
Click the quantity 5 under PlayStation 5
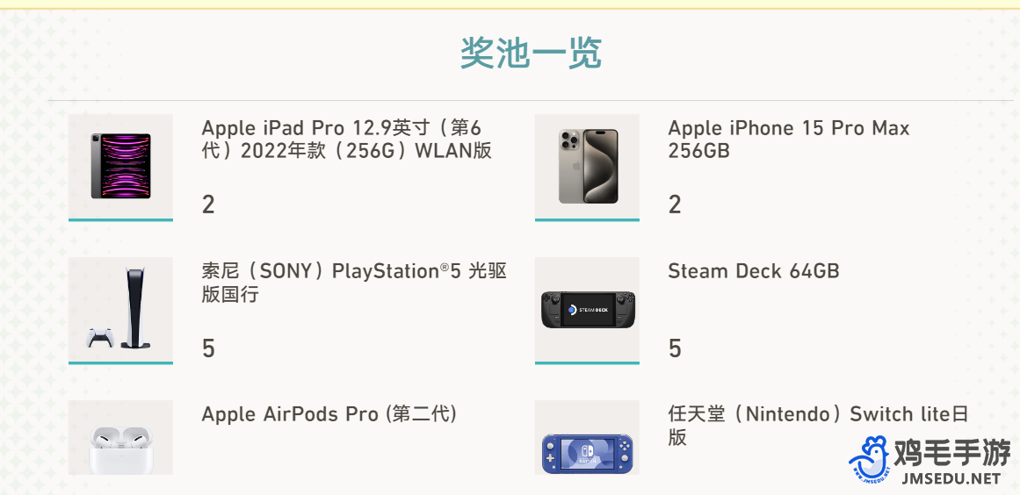208,348
